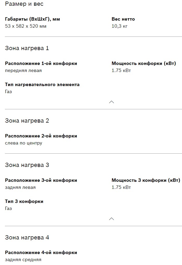Screen dimensions: 182x265
Task: Click the Размер и вес heading
Action: [x=24, y=4]
